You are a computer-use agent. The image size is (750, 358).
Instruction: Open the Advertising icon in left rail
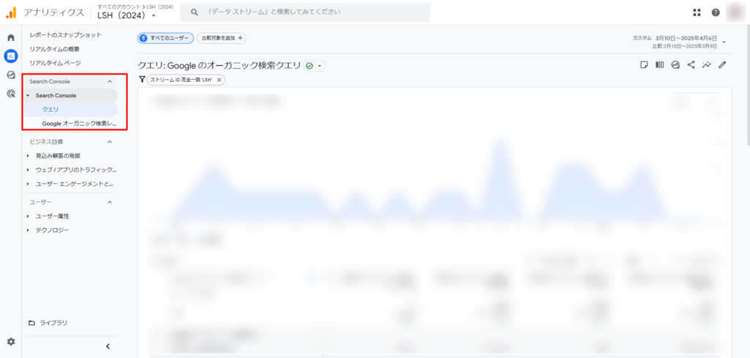(10, 94)
